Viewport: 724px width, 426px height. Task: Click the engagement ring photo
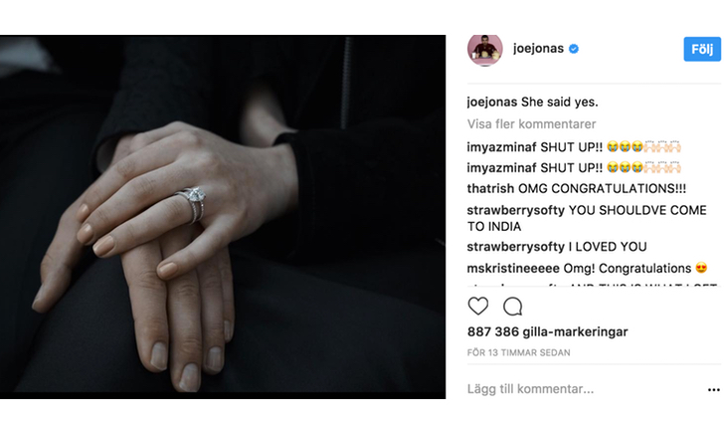pos(223,217)
